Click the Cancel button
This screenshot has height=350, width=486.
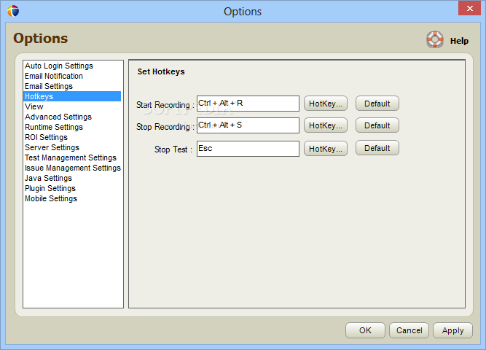pyautogui.click(x=409, y=330)
